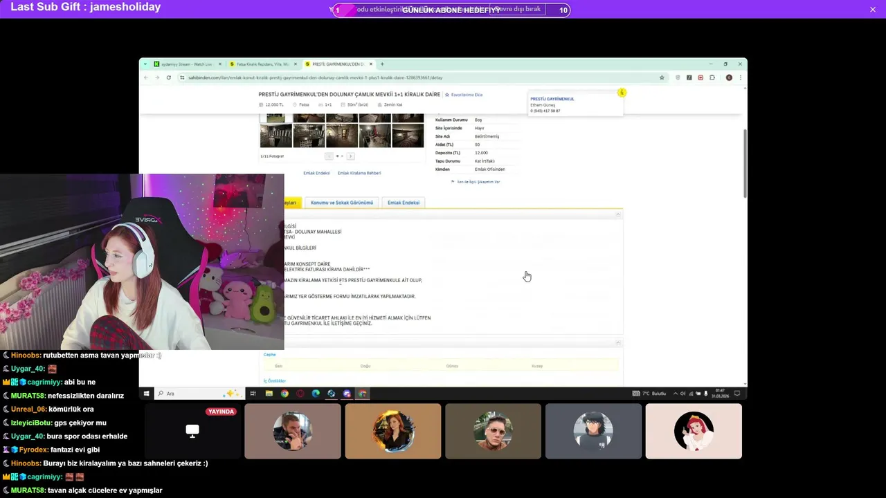Screen dimensions: 886x498
Task: Open the Emlak Endeksi tab
Action: [x=404, y=203]
